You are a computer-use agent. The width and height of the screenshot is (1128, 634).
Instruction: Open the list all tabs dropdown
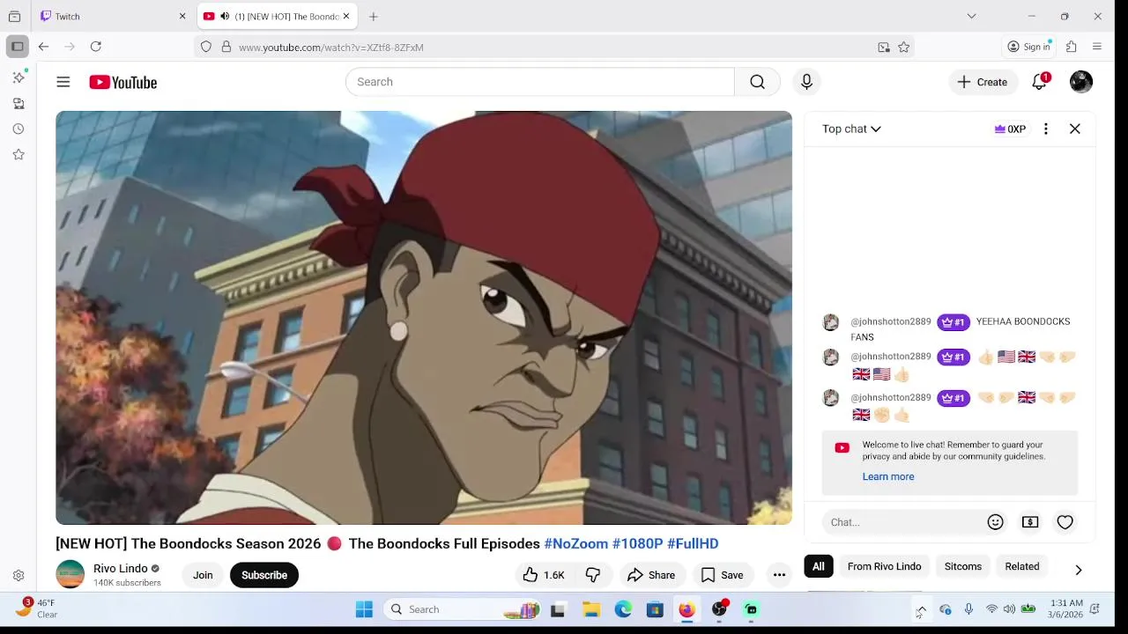pos(971,16)
